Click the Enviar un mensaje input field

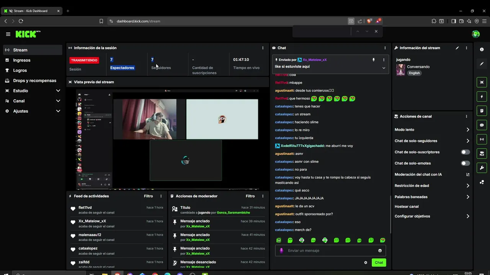tap(330, 251)
